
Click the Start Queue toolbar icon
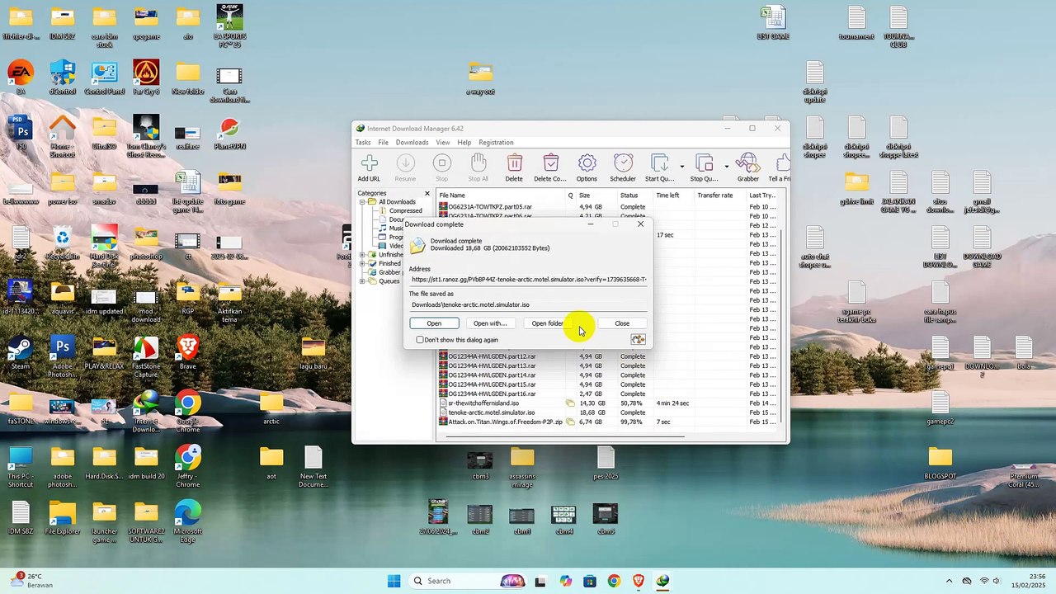click(658, 163)
